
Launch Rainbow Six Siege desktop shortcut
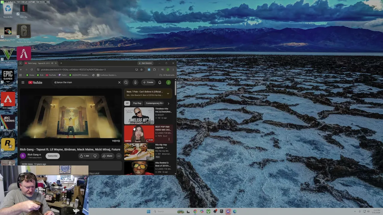[x=24, y=33]
